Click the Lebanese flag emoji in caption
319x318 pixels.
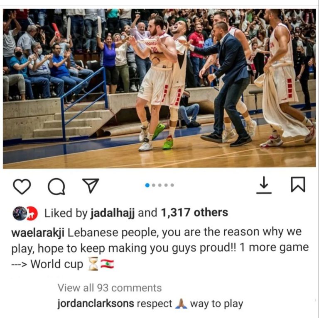click(107, 264)
